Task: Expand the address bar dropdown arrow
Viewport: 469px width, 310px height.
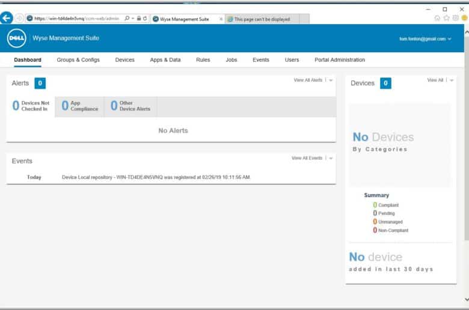Action: point(133,19)
